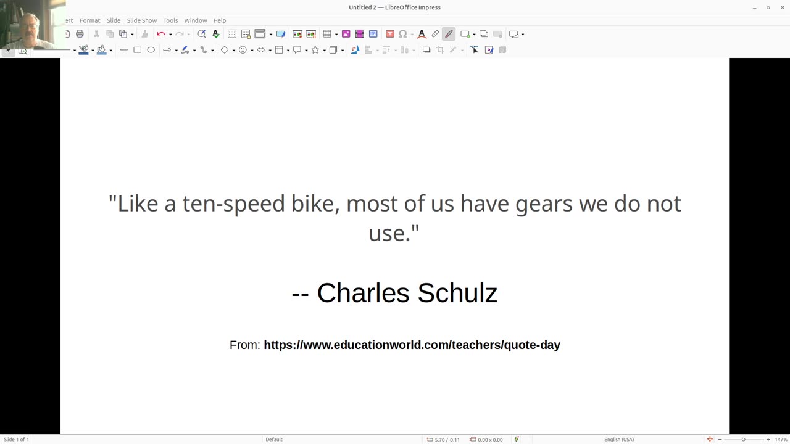This screenshot has height=444, width=790.
Task: Select the Stars and Banners tool
Action: (315, 50)
